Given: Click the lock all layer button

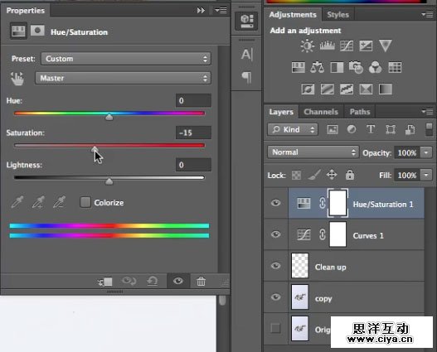Looking at the screenshot, I should click(350, 175).
